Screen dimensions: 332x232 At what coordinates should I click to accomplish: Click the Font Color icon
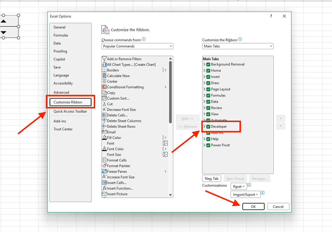[x=104, y=149]
